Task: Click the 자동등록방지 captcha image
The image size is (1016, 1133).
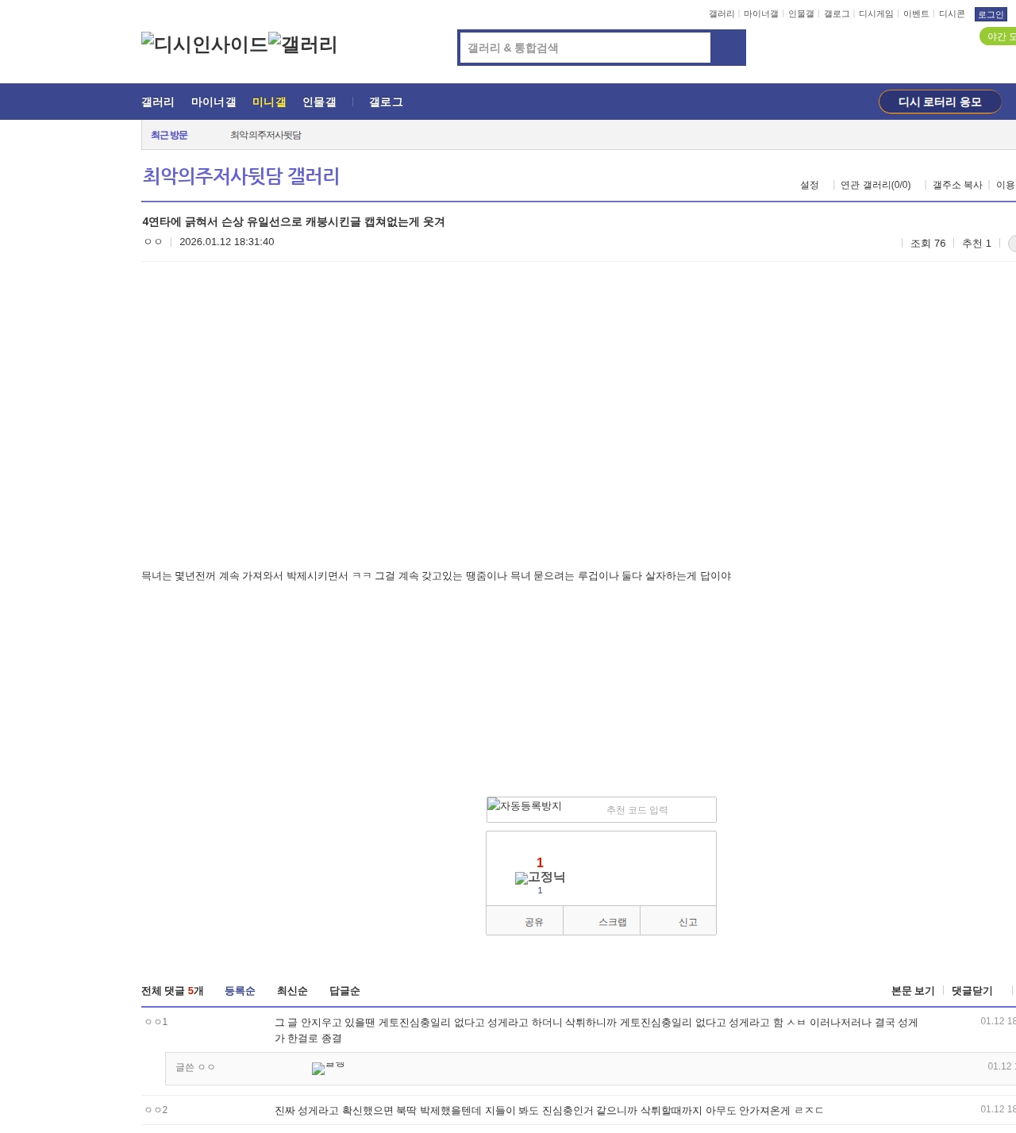Action: (525, 806)
